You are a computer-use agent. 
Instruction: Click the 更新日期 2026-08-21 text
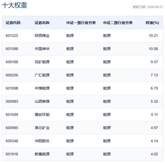click(148, 7)
